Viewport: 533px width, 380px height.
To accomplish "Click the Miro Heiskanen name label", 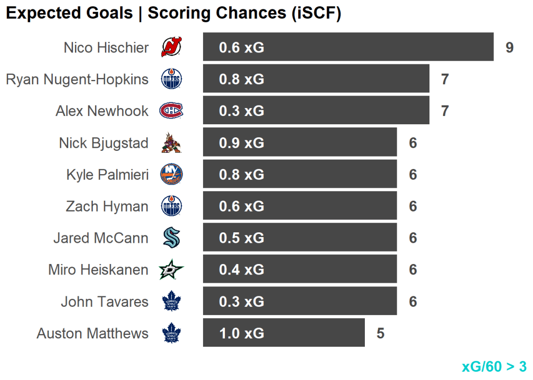I will pyautogui.click(x=98, y=270).
